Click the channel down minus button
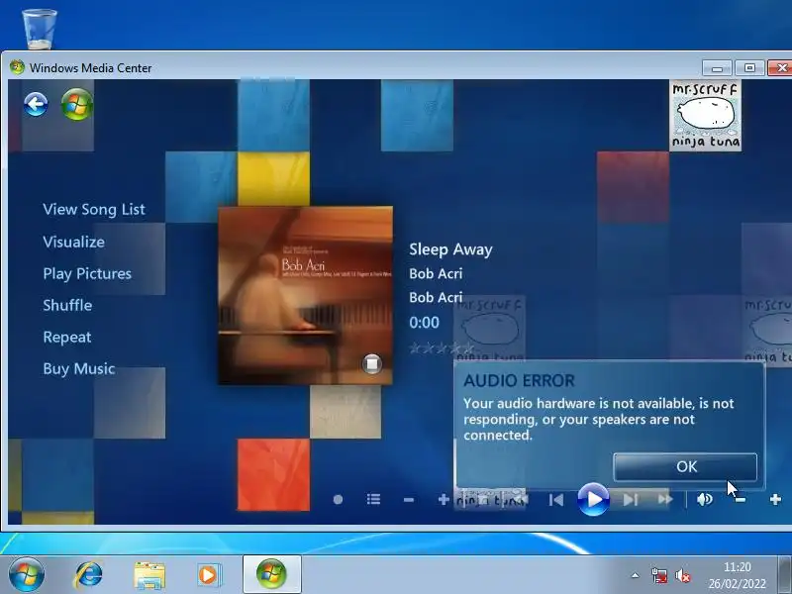This screenshot has height=594, width=792. (x=409, y=500)
